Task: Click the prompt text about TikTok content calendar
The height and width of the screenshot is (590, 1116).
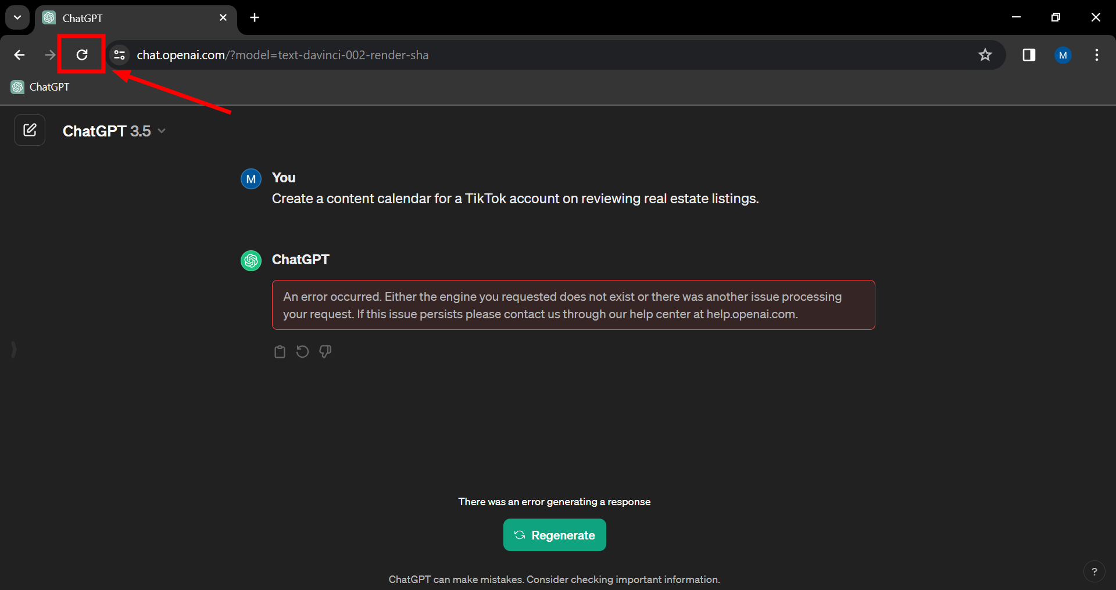Action: 516,199
